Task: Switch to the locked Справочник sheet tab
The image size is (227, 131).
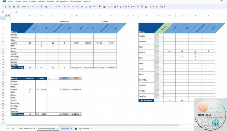Action: (83, 128)
